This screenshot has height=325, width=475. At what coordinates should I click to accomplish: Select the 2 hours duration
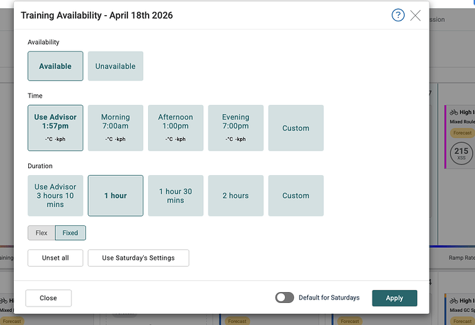(x=235, y=196)
